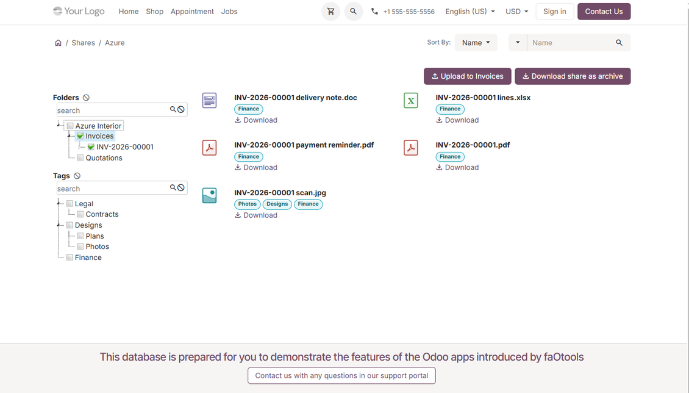The image size is (689, 393).
Task: Clear the Folders search box with cancel icon
Action: [180, 109]
